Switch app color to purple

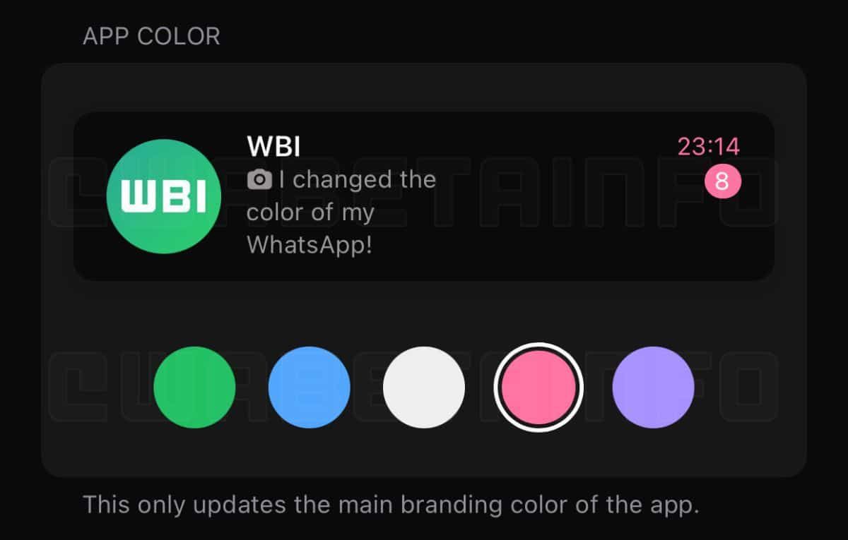click(x=653, y=387)
